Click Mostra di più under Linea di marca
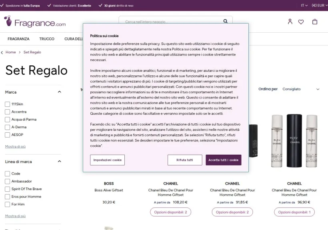The width and height of the screenshot is (328, 230). click(15, 216)
